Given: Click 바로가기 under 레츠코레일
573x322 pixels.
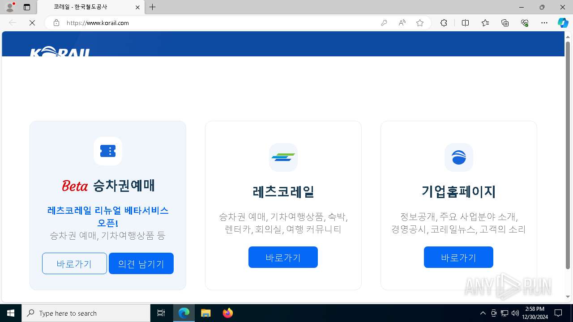Looking at the screenshot, I should click(283, 257).
